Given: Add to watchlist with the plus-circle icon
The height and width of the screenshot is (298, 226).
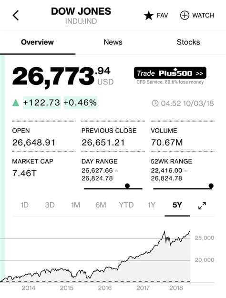Looking at the screenshot, I should pos(185,15).
